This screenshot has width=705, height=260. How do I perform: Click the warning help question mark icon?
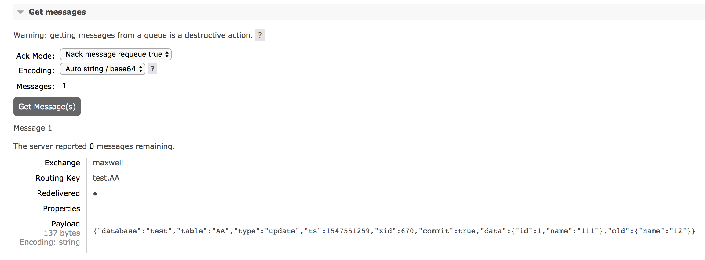[x=260, y=35]
